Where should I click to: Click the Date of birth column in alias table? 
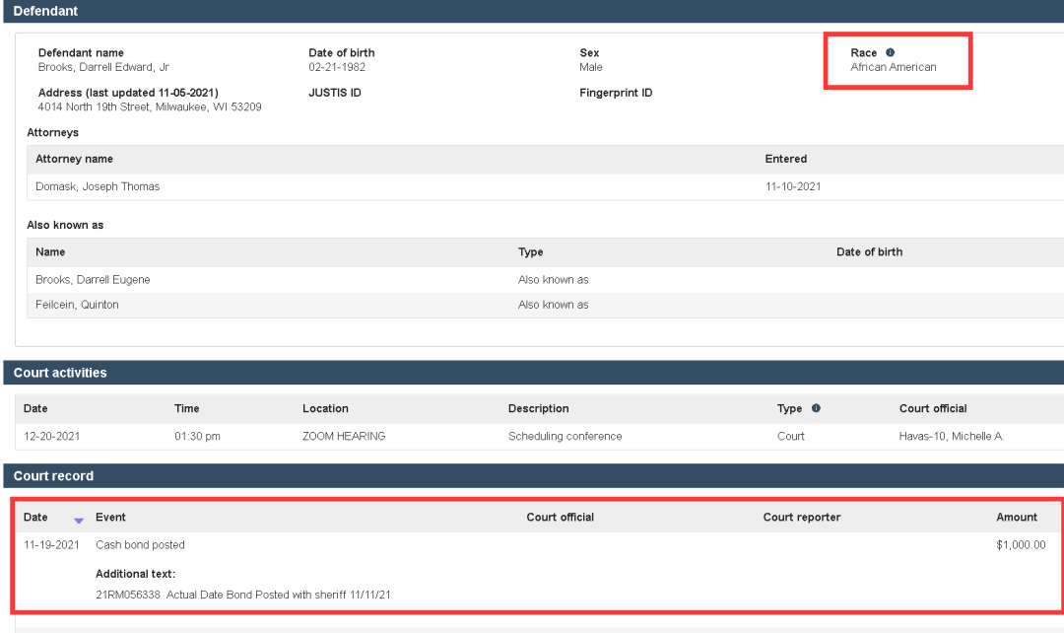click(869, 252)
